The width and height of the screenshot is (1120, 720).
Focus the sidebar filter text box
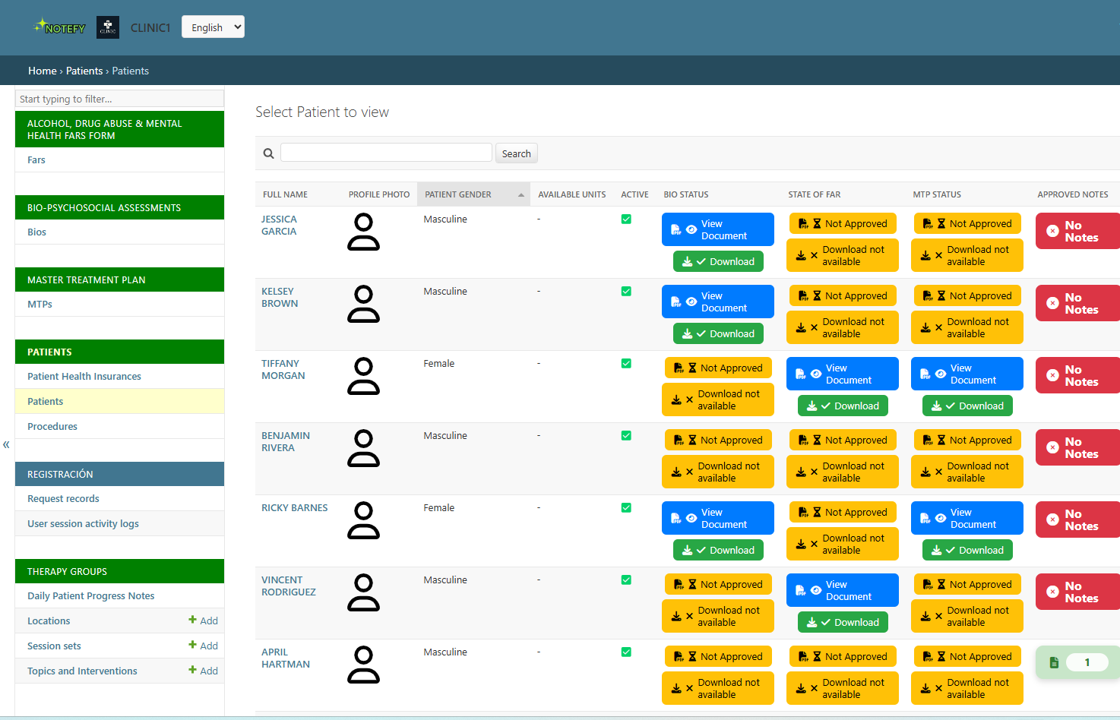(119, 99)
